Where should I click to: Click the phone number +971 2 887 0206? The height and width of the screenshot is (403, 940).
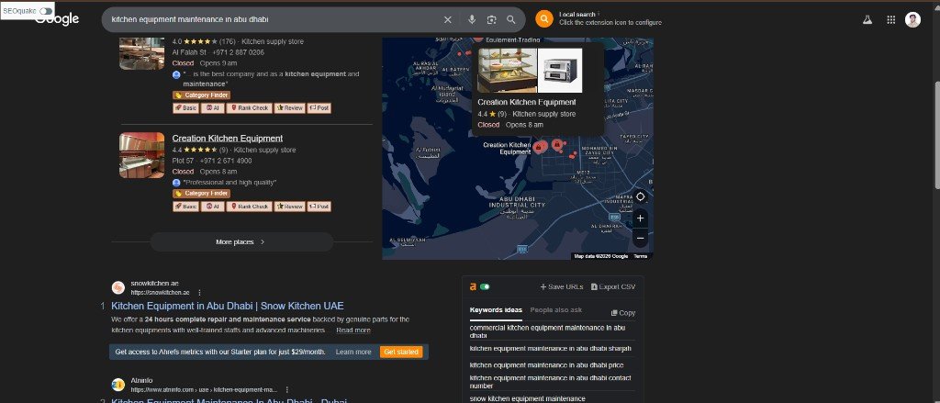pos(238,52)
